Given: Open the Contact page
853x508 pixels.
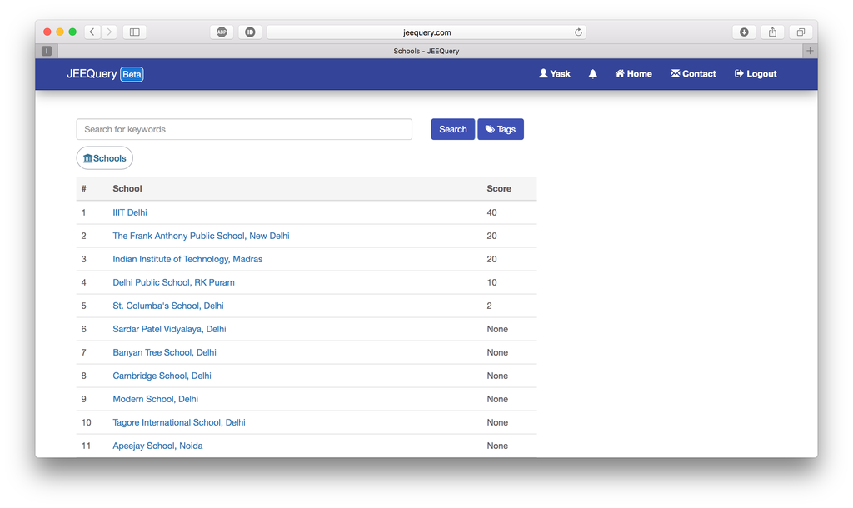Looking at the screenshot, I should pos(693,74).
